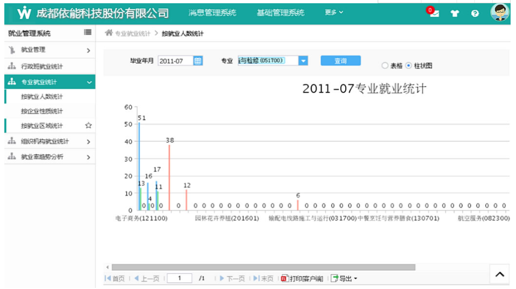This screenshot has width=516, height=289.
Task: Click the red bar labeled 12
Action: tap(186, 200)
